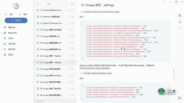Click the date 02-04 of note 14
The width and height of the screenshot is (184, 103).
[71, 17]
